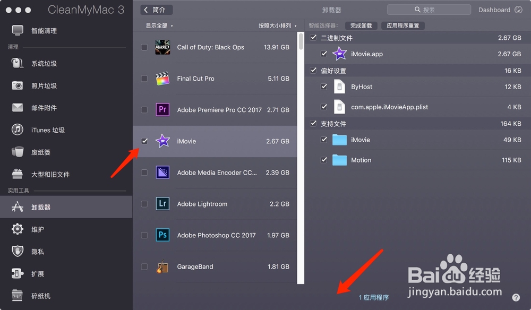
Task: Select the 智能清理 sidebar label
Action: click(x=44, y=31)
